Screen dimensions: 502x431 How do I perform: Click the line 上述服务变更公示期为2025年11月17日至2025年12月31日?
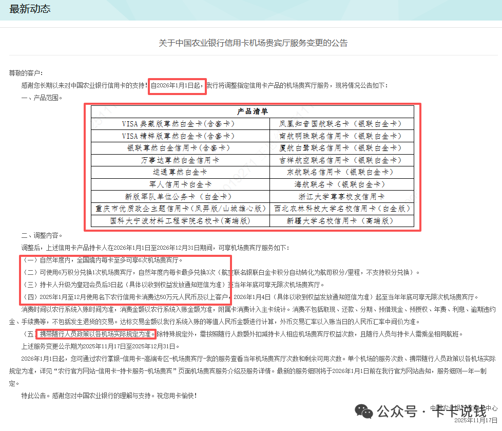click(x=101, y=346)
